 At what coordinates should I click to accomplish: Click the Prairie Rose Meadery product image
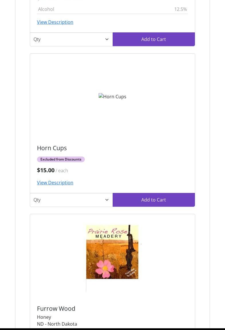112,252
